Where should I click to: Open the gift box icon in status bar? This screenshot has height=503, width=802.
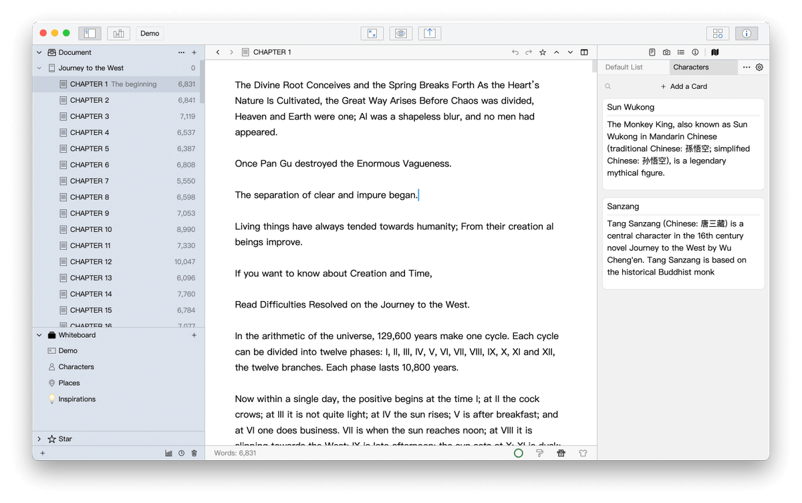[x=561, y=453]
